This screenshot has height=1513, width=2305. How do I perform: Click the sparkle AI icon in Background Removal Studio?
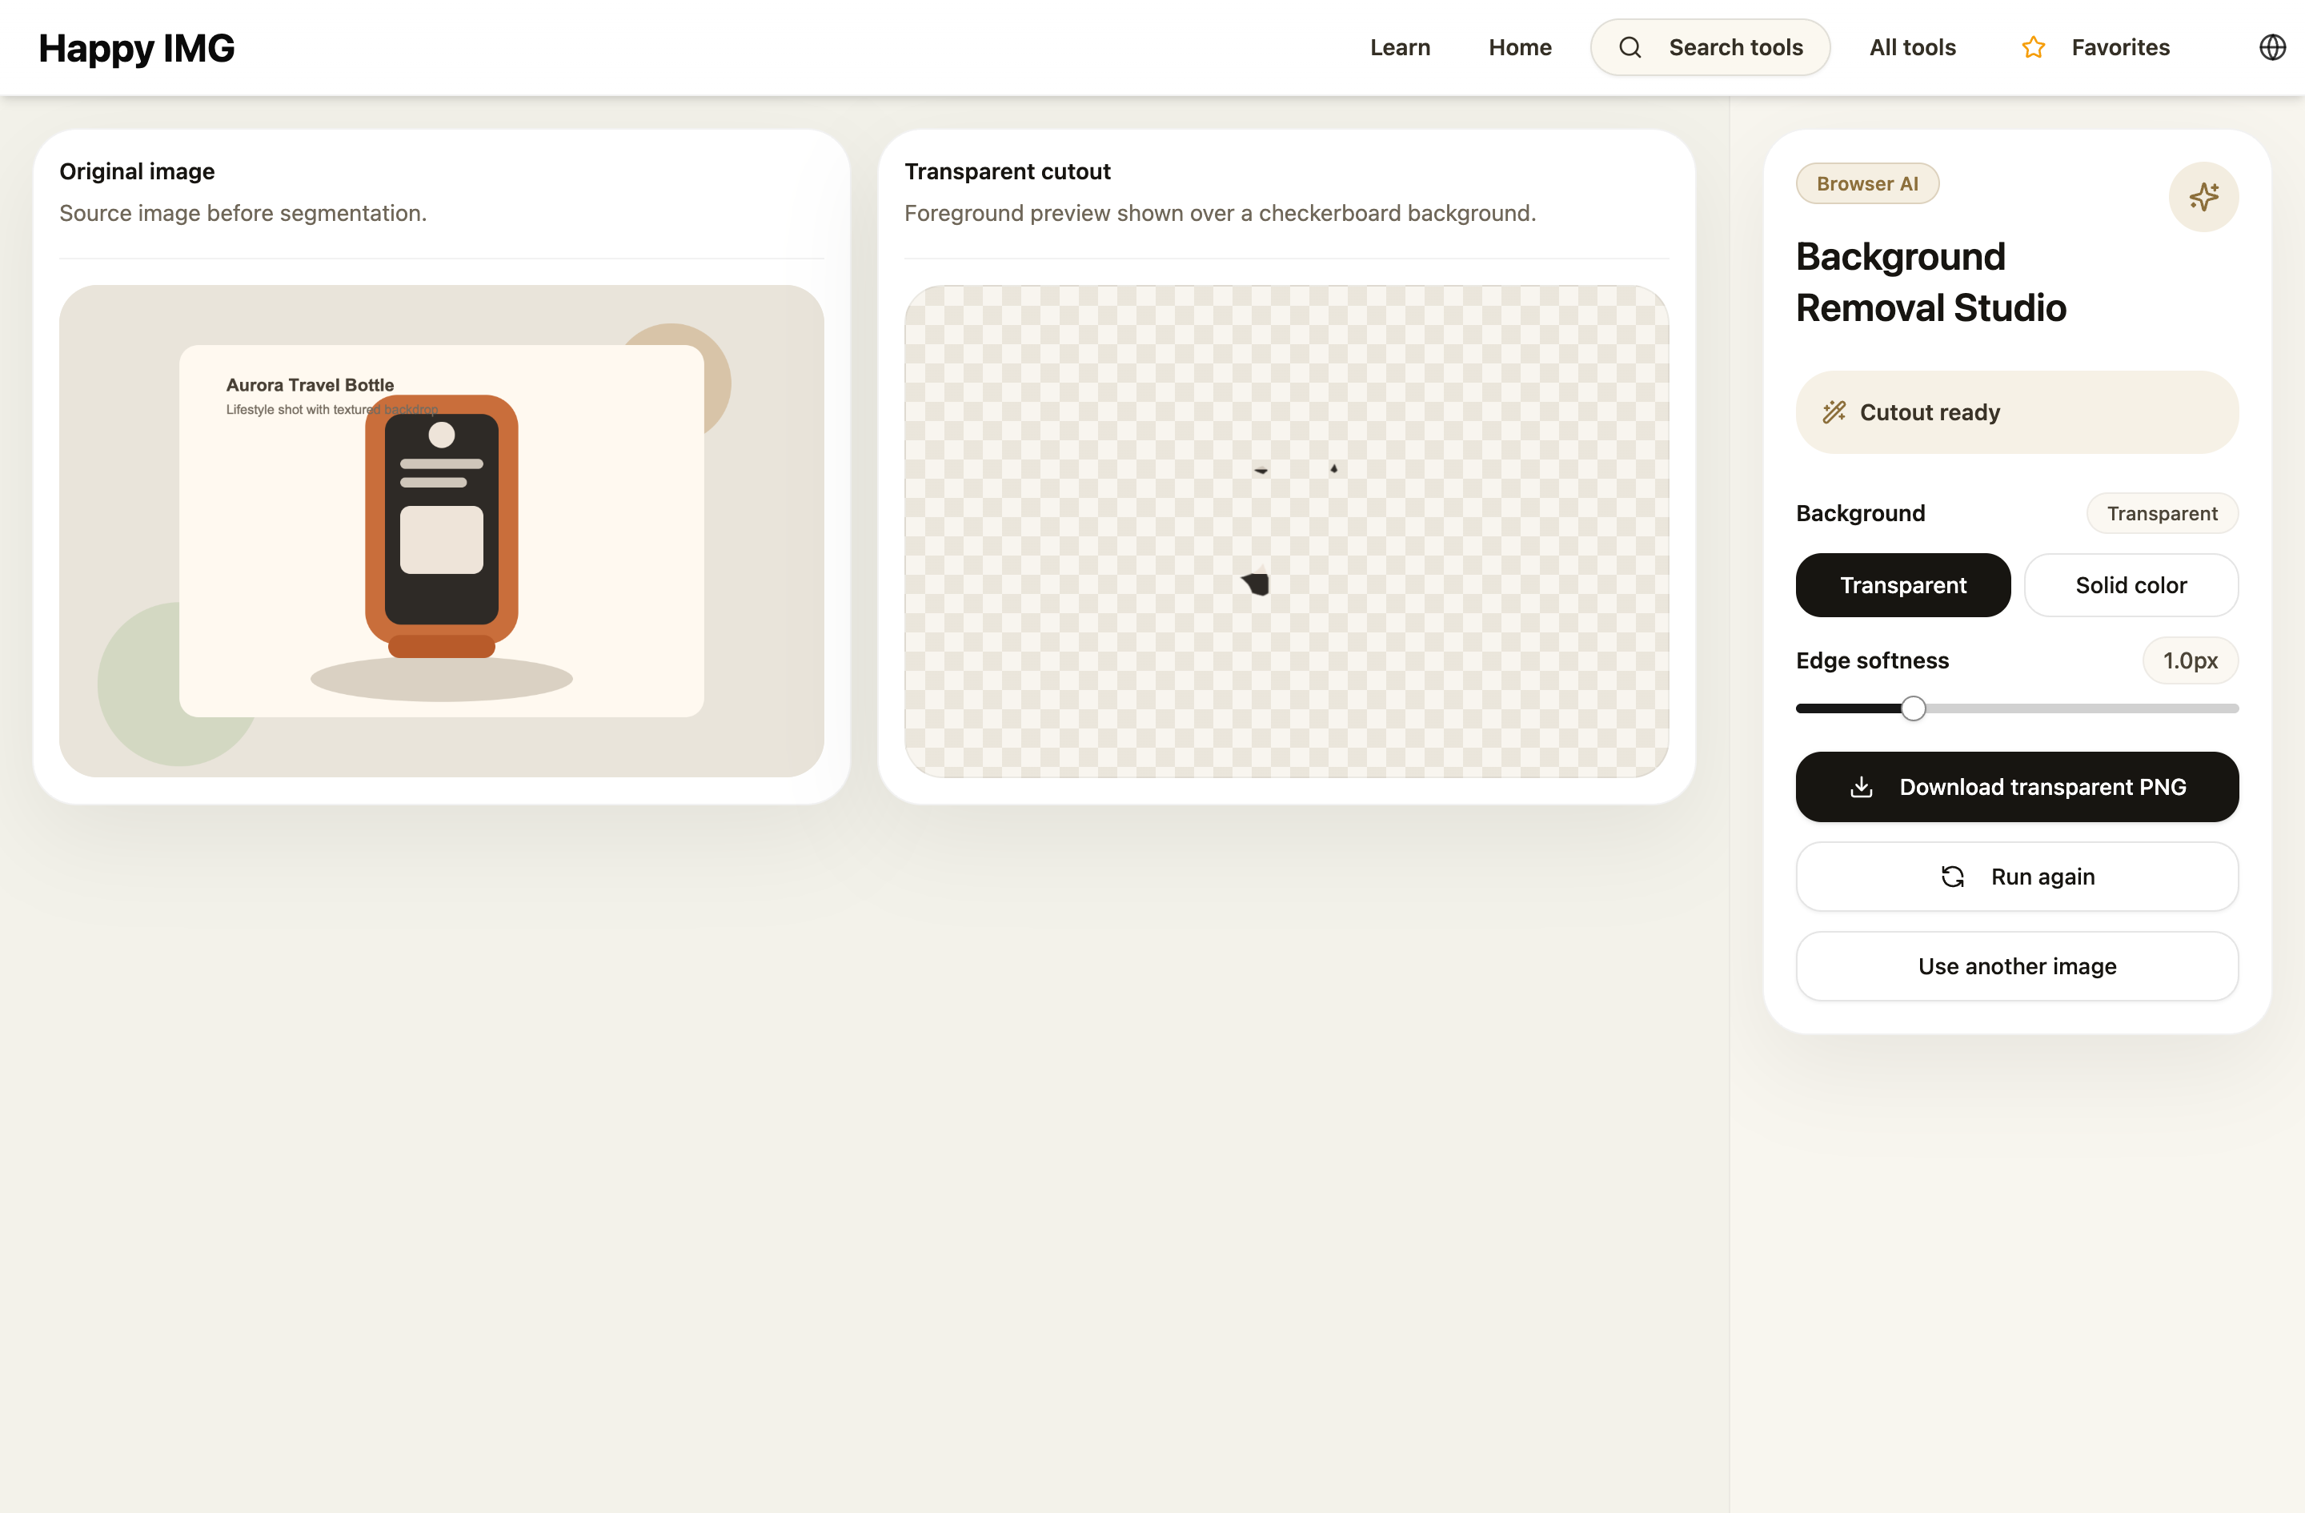(2203, 197)
